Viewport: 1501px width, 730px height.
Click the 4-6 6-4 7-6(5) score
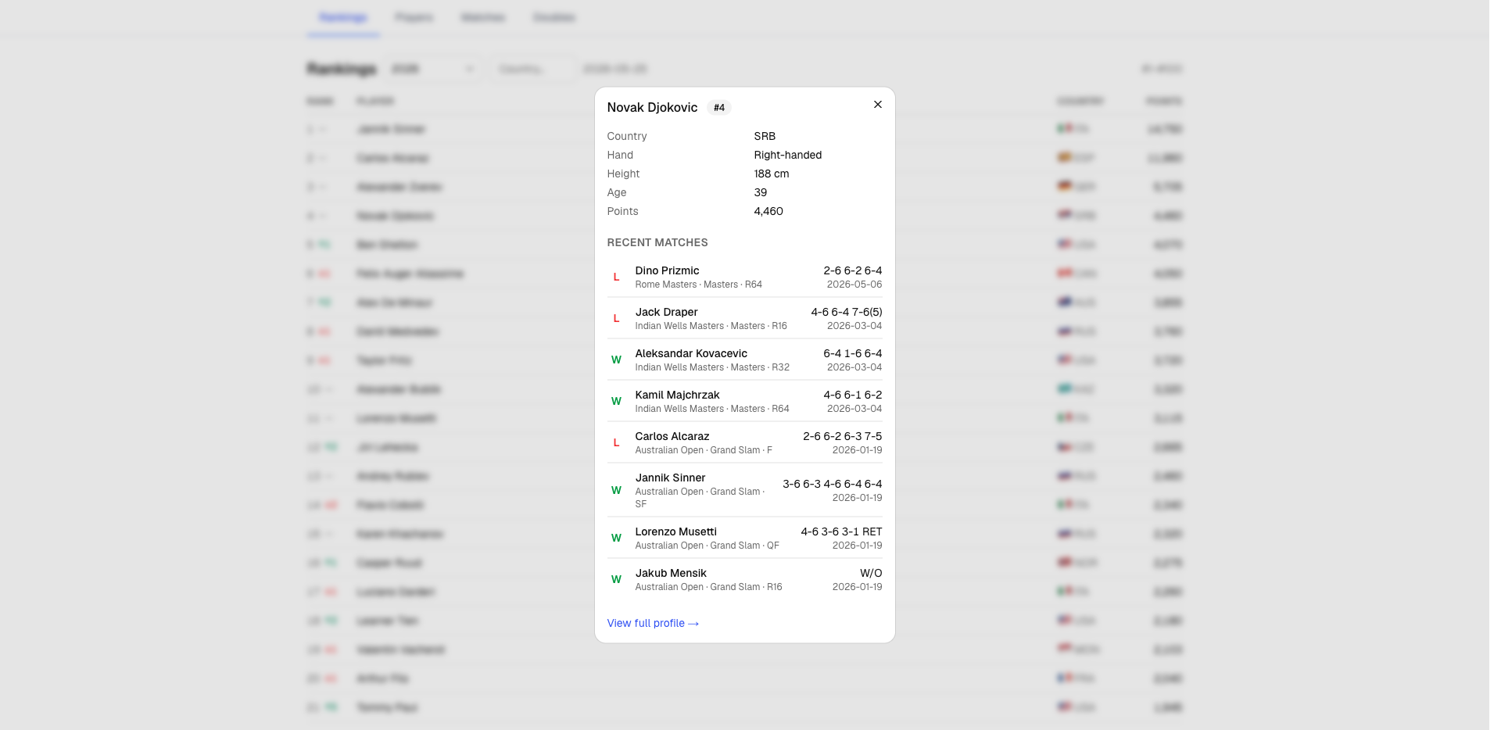847,312
